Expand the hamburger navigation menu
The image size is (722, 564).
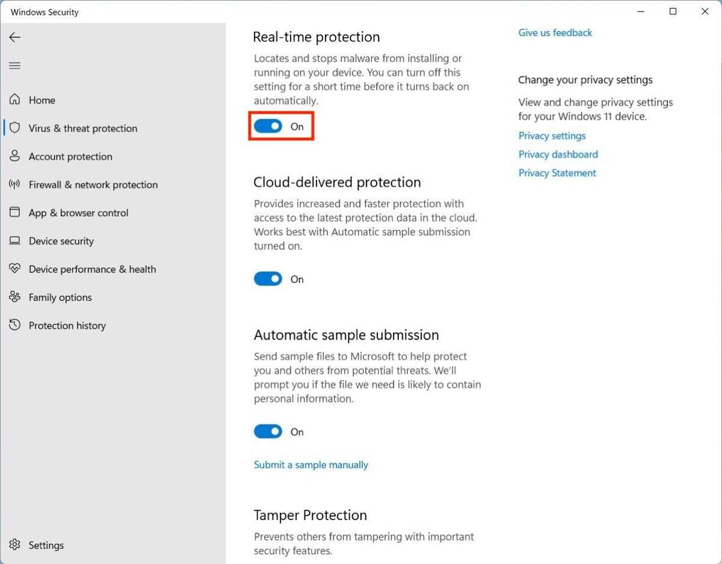pos(15,66)
